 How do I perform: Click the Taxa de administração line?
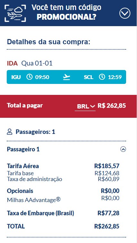click(x=63, y=179)
